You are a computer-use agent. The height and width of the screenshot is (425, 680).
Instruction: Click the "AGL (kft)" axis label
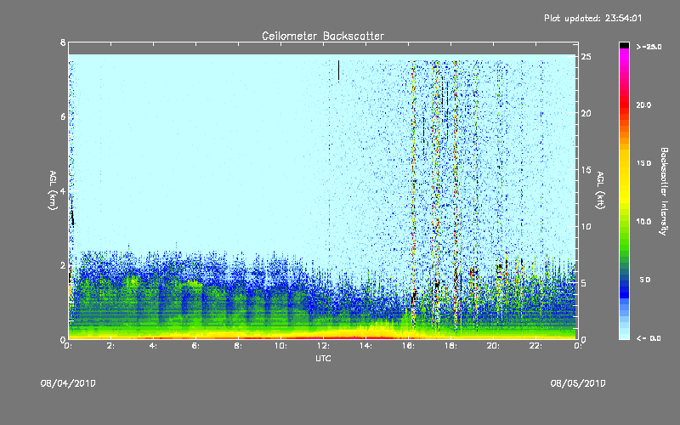pyautogui.click(x=601, y=190)
